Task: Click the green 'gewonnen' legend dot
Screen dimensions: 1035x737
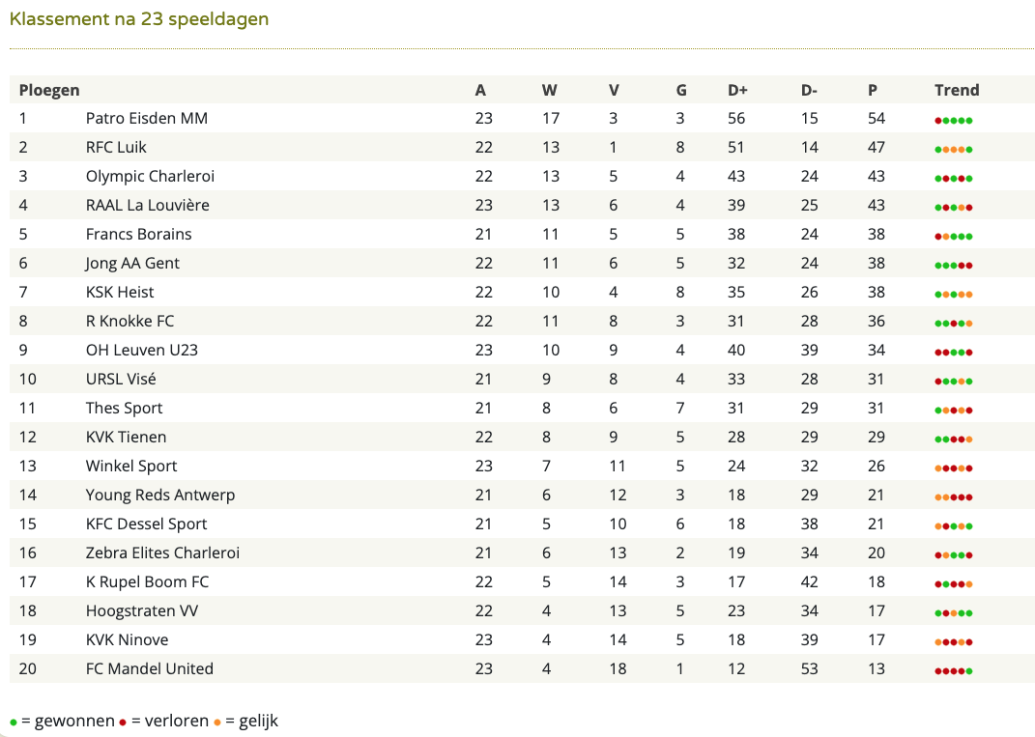Action: (14, 723)
